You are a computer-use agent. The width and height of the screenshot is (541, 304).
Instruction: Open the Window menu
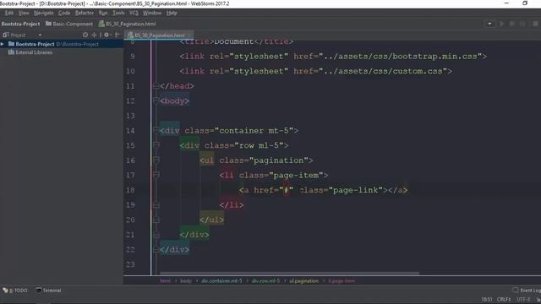152,13
